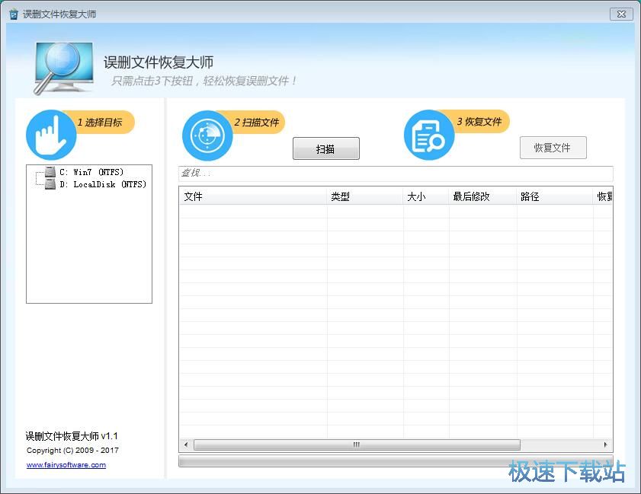Click the hand pointer select-target icon
Screen dimensions: 641x494
click(x=51, y=135)
